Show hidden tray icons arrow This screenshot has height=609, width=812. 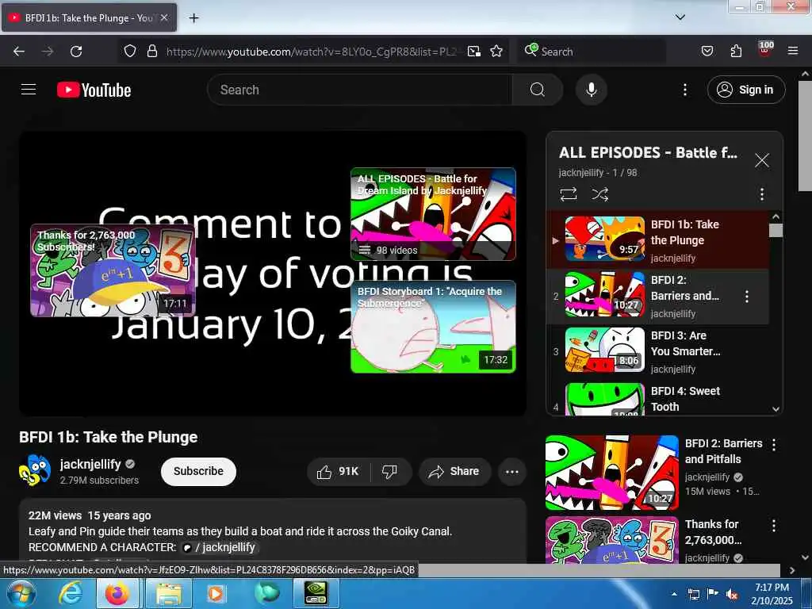pyautogui.click(x=674, y=594)
